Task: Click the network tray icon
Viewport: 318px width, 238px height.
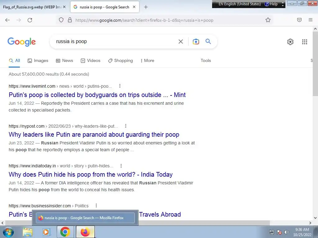Action: click(271, 232)
